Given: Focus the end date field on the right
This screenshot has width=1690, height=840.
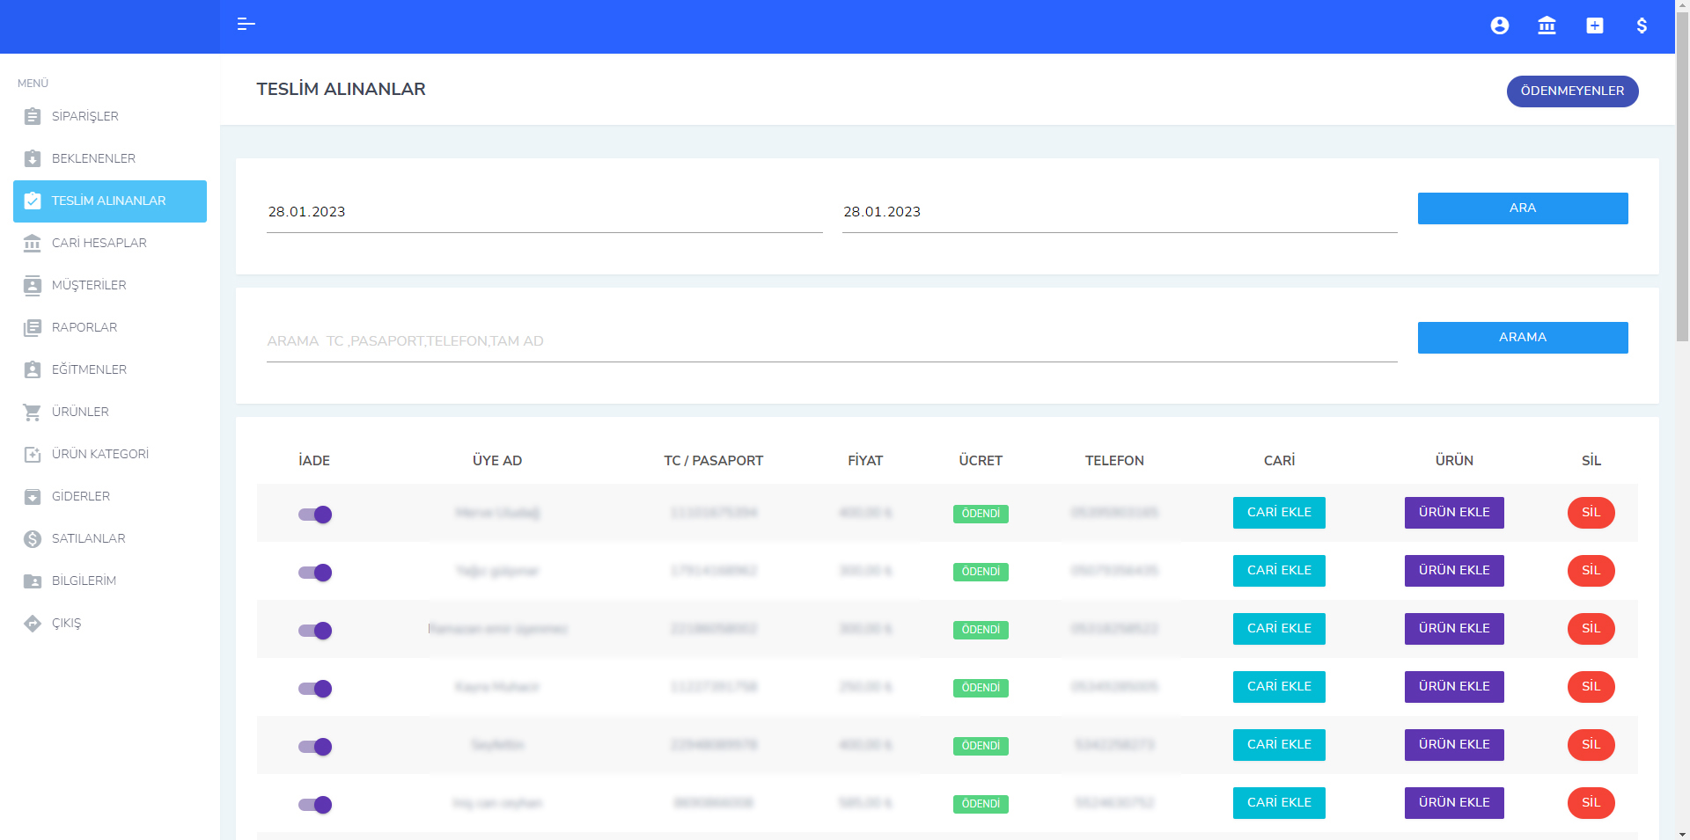Looking at the screenshot, I should pos(1120,212).
